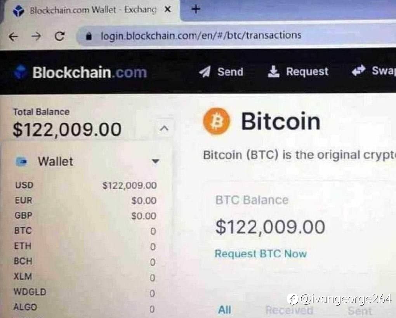Click the browser forward arrow
The width and height of the screenshot is (396, 318).
click(36, 37)
